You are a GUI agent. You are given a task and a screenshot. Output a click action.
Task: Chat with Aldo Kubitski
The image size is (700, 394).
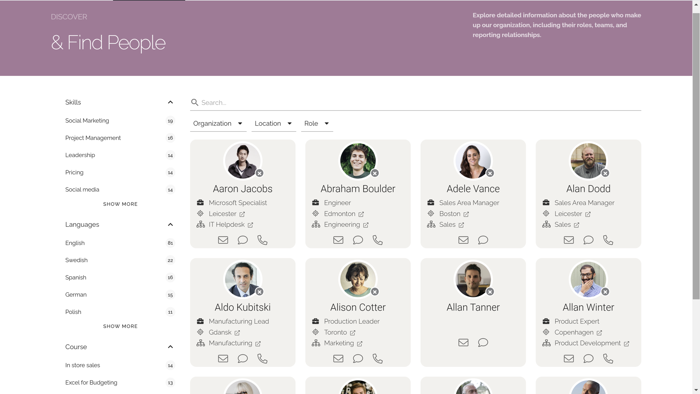243,358
